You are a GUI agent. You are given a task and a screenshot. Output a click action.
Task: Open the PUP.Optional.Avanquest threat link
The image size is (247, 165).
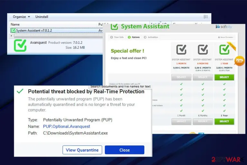click(x=67, y=126)
